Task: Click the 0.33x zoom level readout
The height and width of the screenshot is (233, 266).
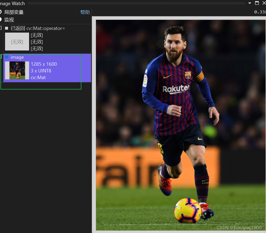Action: 260,12
